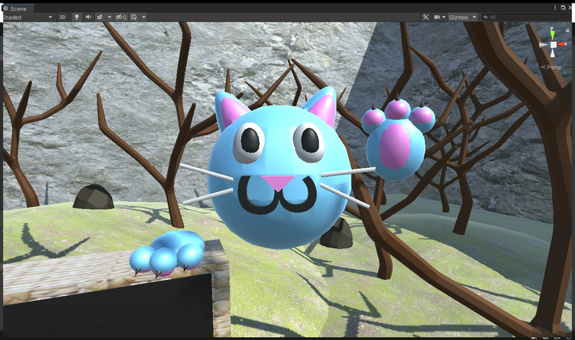Toggle scene effects (skybox, fog) icon

pyautogui.click(x=100, y=17)
